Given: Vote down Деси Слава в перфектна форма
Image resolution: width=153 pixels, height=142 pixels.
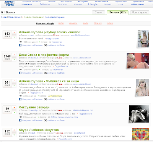Looking at the screenshot, I should [14, 60].
